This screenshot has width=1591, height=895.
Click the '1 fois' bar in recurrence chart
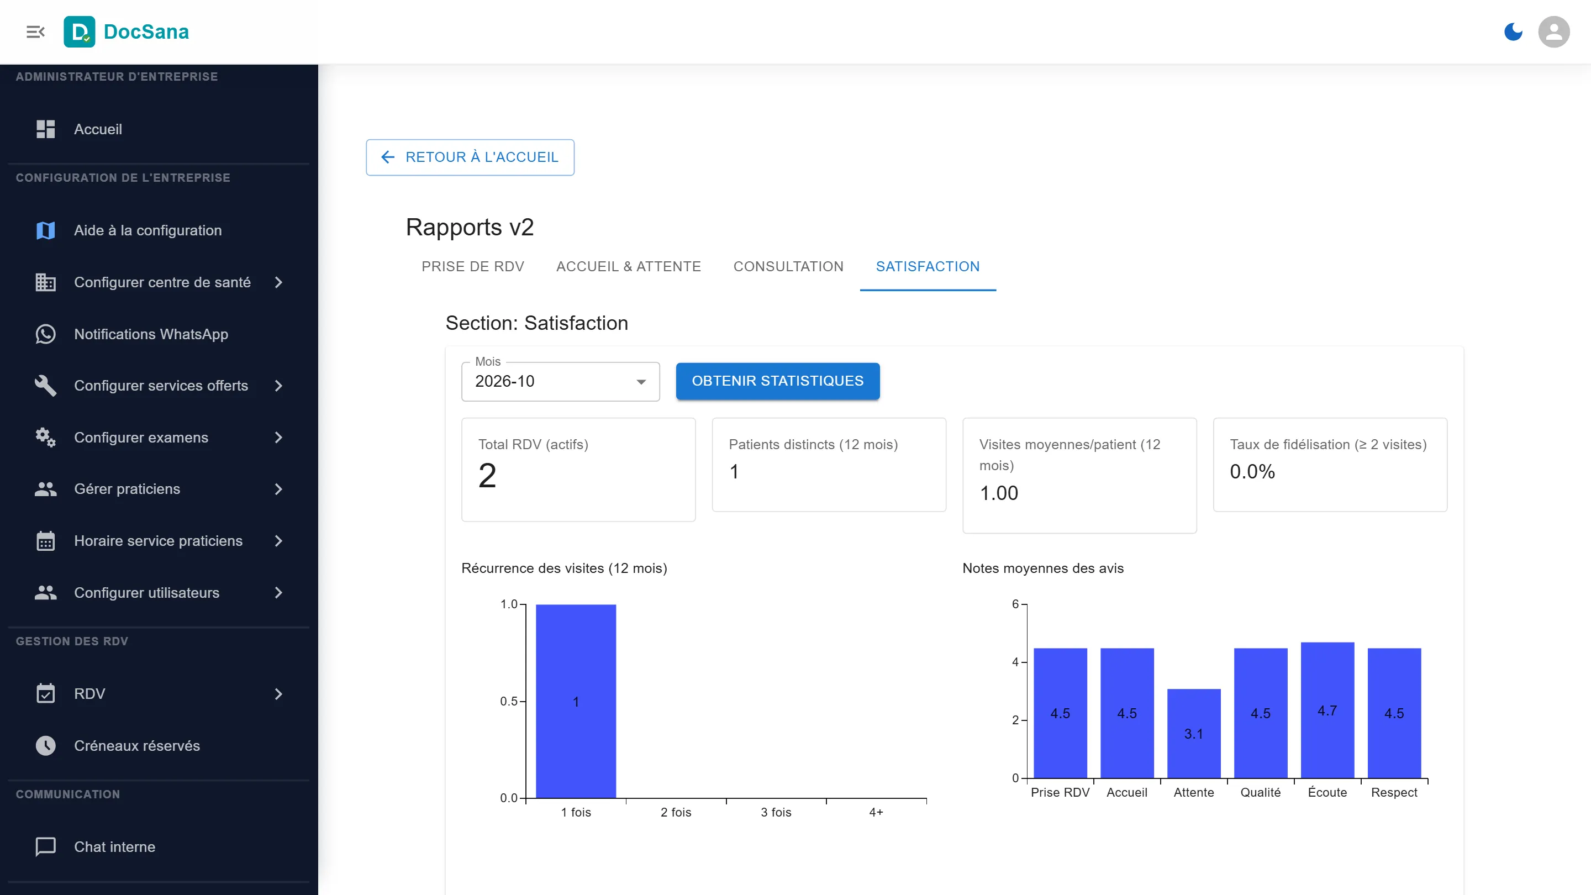click(x=576, y=701)
